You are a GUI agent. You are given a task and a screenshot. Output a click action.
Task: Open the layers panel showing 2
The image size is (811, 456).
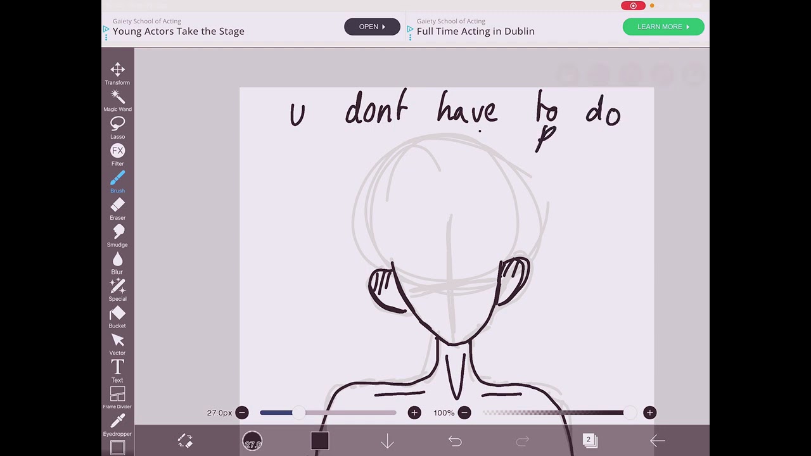[x=590, y=441]
